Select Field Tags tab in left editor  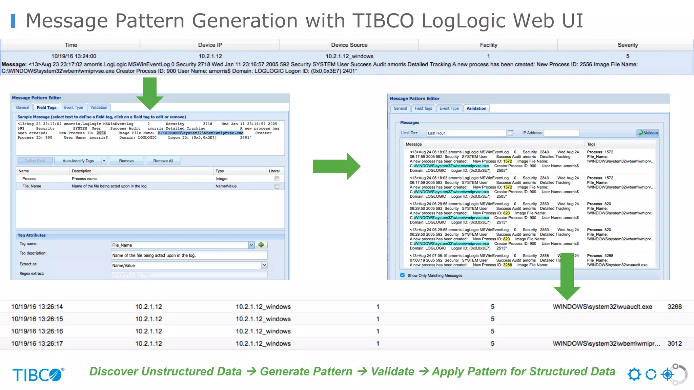[x=46, y=108]
